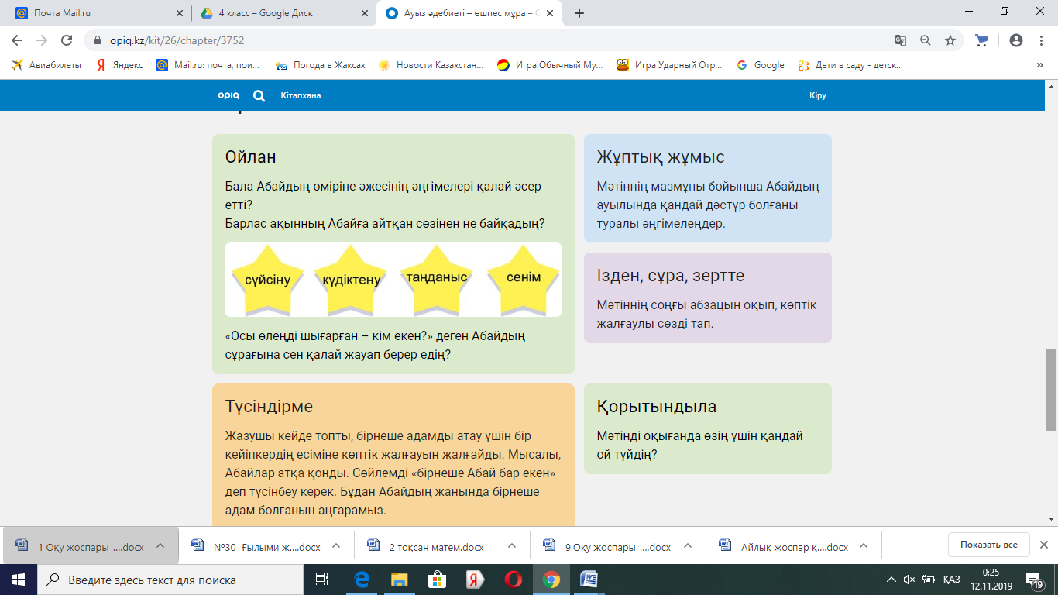Image resolution: width=1058 pixels, height=595 pixels.
Task: Open Yandex browser taskbar icon
Action: pyautogui.click(x=475, y=580)
